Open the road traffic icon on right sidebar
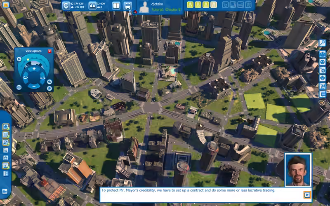This screenshot has height=206, width=330. tap(323, 86)
